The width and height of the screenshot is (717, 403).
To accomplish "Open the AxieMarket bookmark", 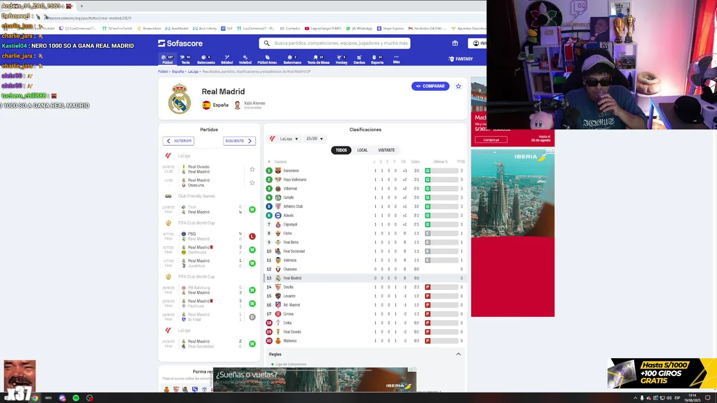I will click(177, 29).
